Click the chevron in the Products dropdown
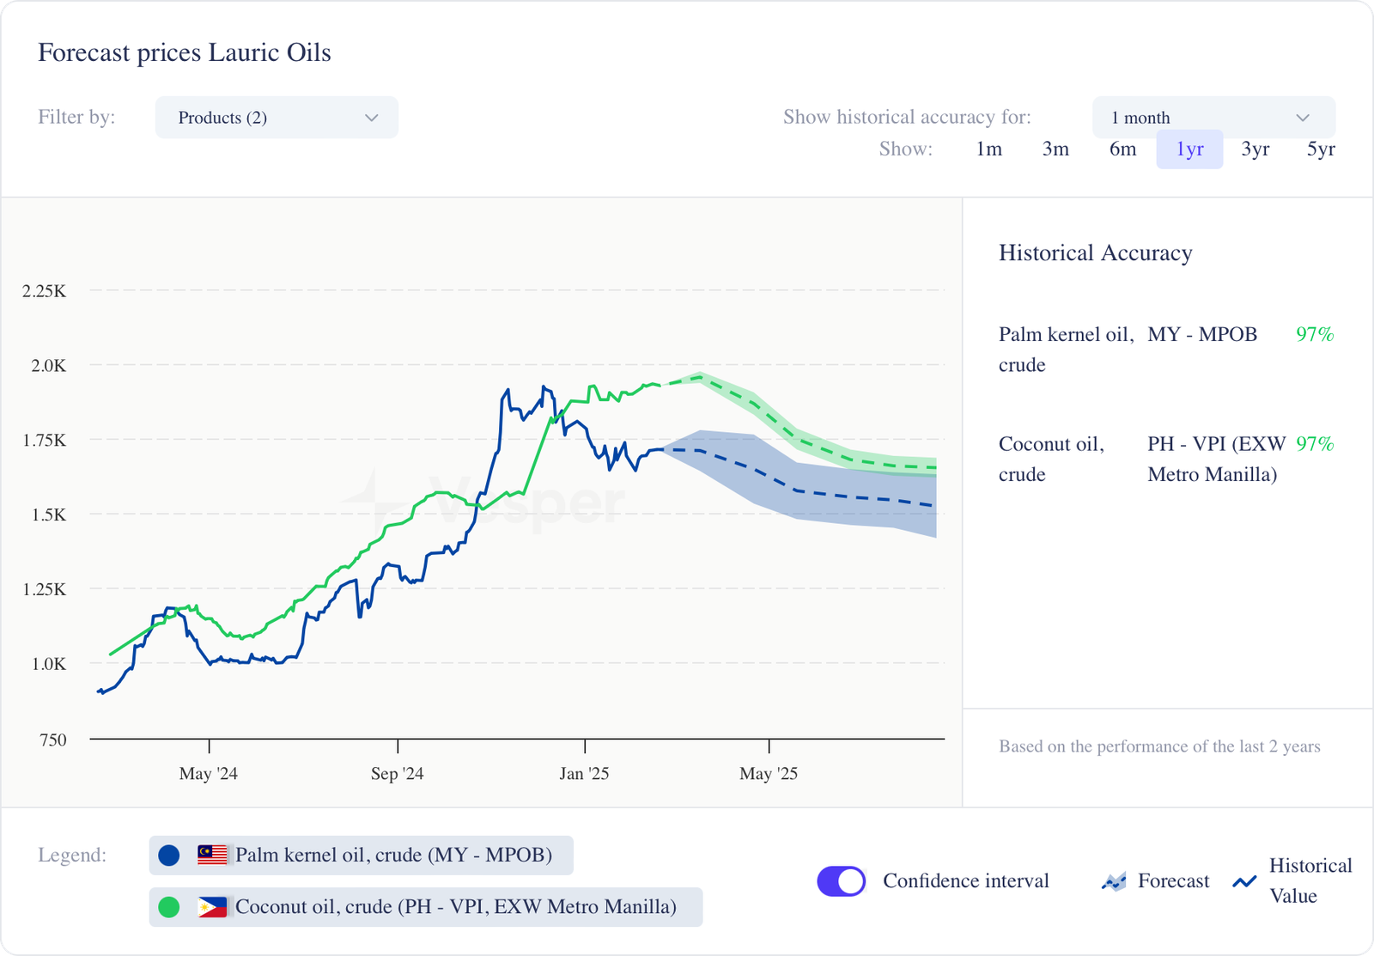The width and height of the screenshot is (1374, 956). tap(371, 118)
